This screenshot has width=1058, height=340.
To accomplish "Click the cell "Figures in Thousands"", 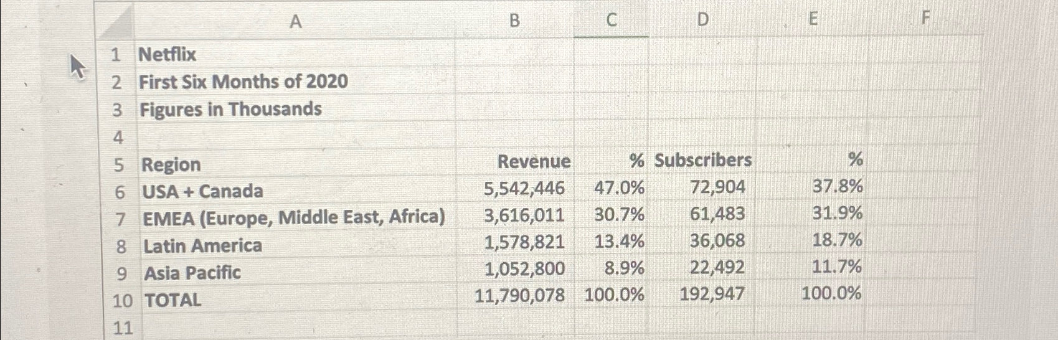I will tap(296, 110).
